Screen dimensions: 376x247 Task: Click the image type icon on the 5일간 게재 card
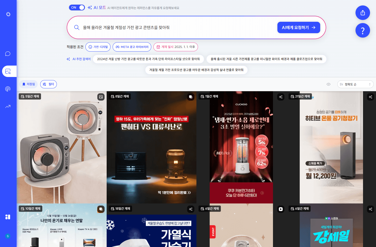(101, 97)
